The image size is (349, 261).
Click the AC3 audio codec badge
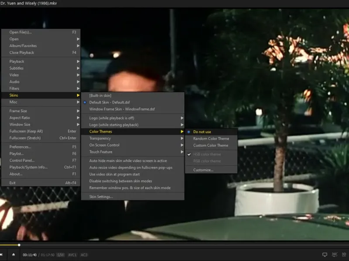pos(84,255)
